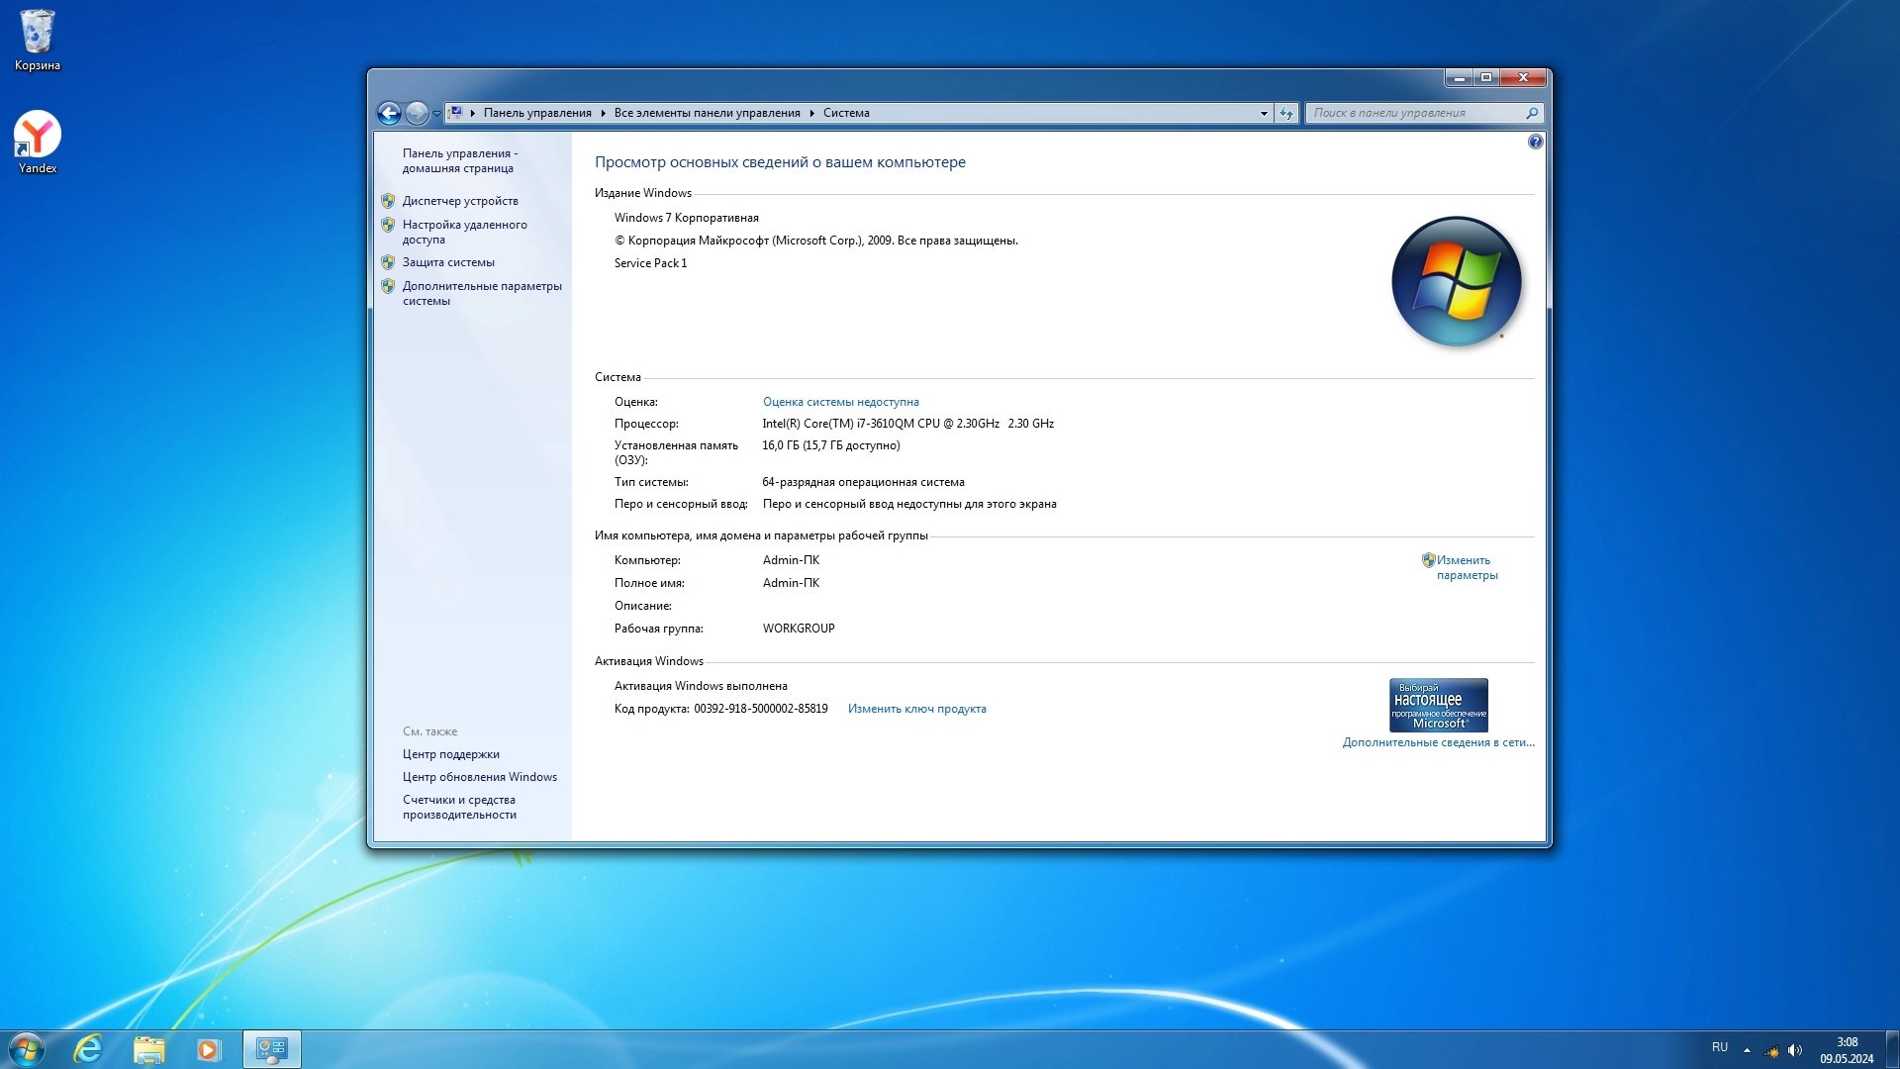Launch Windows Media Player from taskbar
1900x1069 pixels.
tap(208, 1049)
